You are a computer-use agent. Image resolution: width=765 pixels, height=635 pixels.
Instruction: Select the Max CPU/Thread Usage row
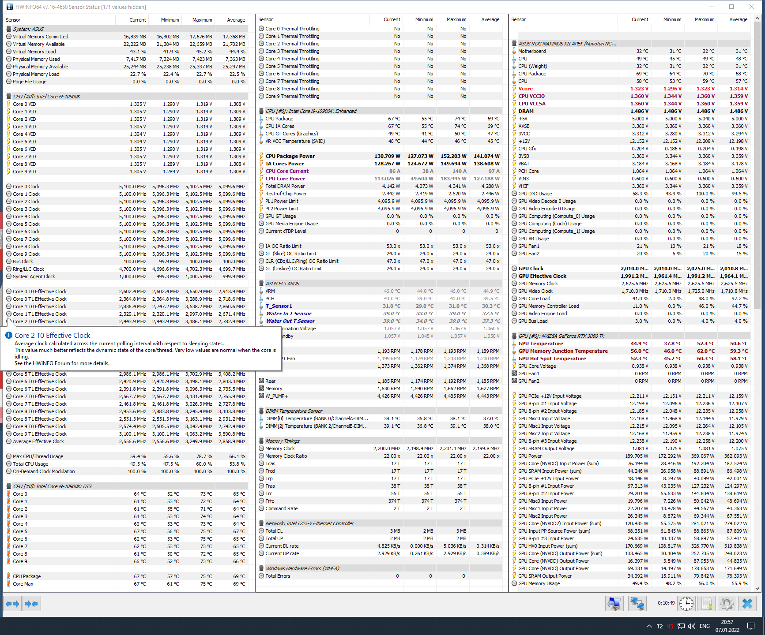tap(127, 456)
